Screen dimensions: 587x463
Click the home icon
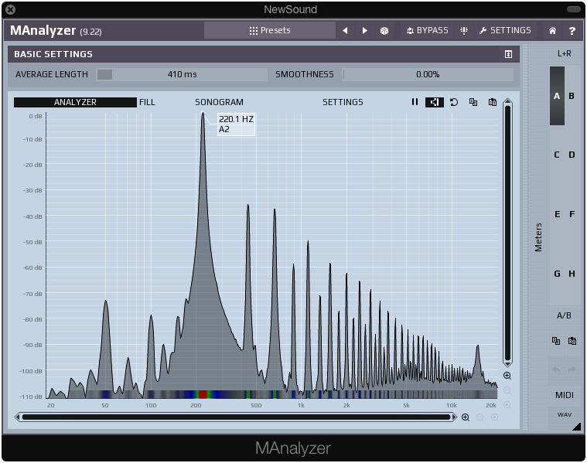click(x=552, y=31)
